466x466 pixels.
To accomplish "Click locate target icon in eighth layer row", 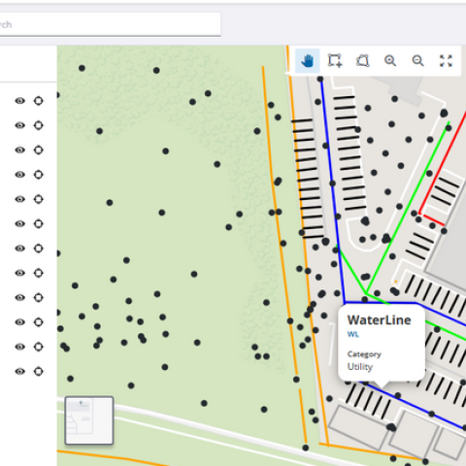I will point(39,273).
